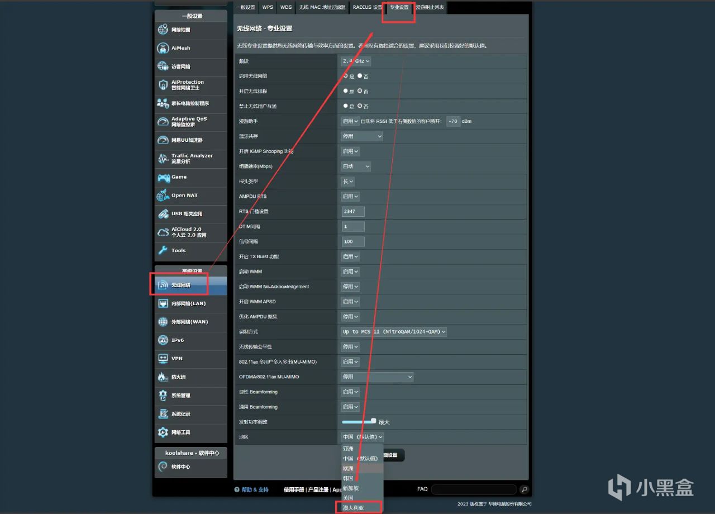Open the USB 相关应用 icon

coord(163,214)
